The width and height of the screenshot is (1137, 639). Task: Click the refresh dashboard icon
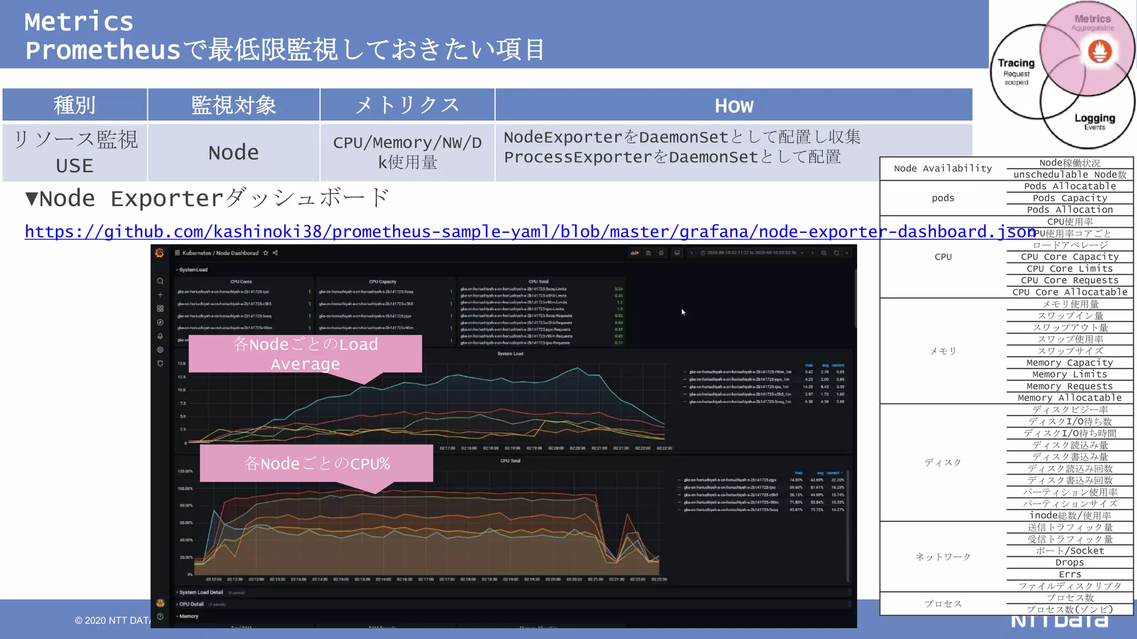coord(837,253)
